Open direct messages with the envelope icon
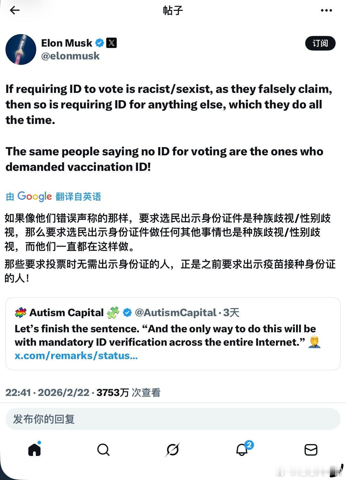 point(311,449)
